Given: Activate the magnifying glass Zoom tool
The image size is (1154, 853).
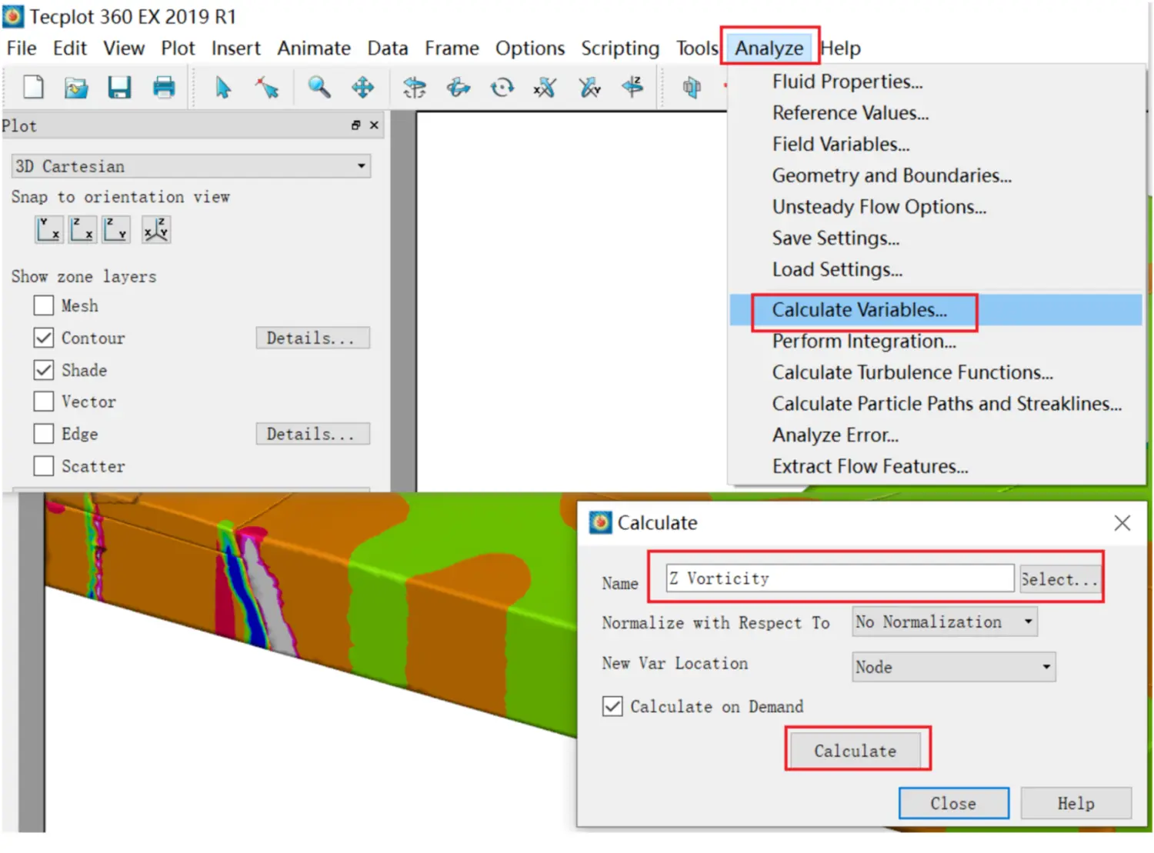Looking at the screenshot, I should coord(319,87).
